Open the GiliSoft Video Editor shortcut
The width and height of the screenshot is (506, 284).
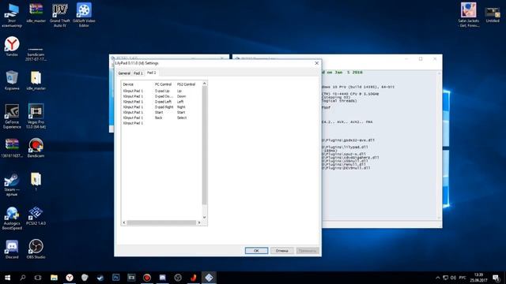pyautogui.click(x=84, y=15)
